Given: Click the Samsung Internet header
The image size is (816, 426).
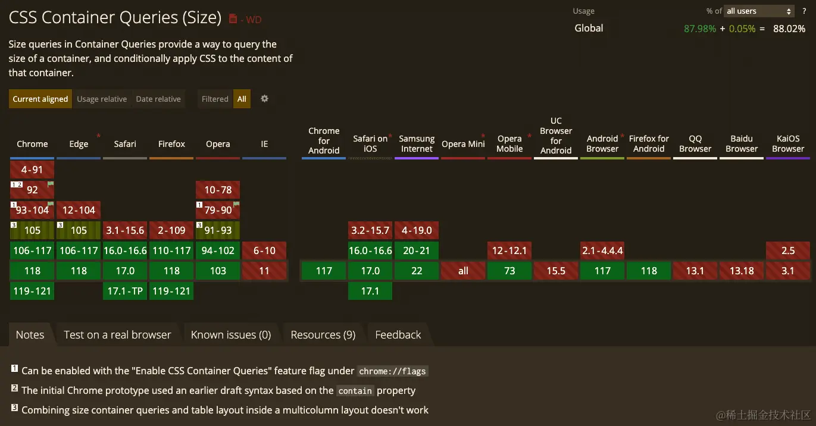Looking at the screenshot, I should coord(417,143).
